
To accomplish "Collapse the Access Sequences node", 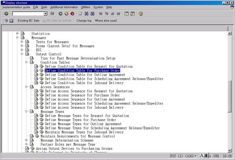I will (26, 87).
